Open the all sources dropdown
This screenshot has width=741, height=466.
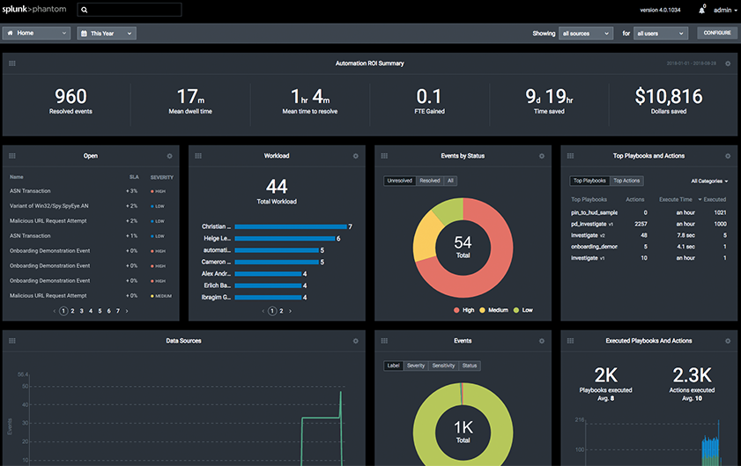(x=586, y=33)
